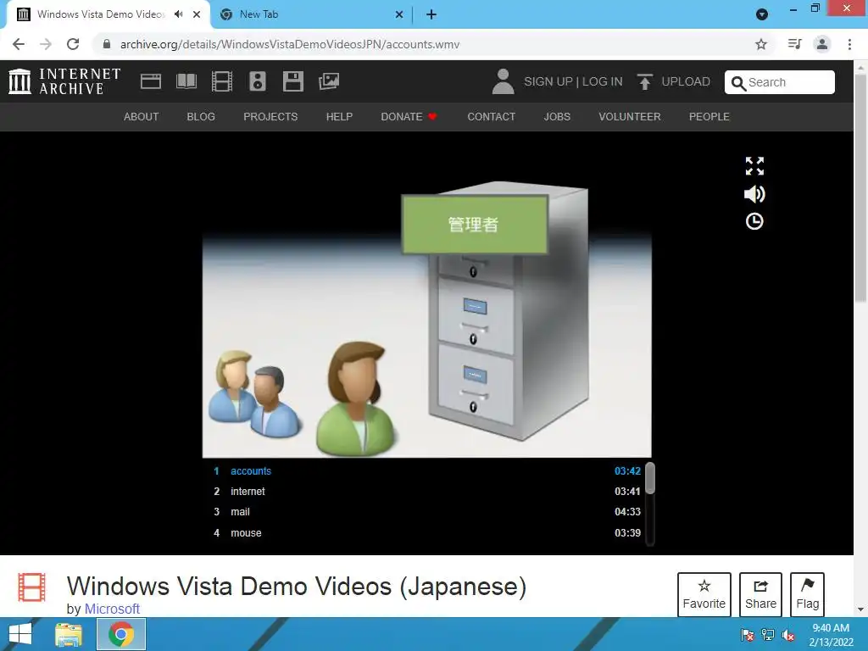
Task: Click the Share button
Action: click(x=760, y=594)
